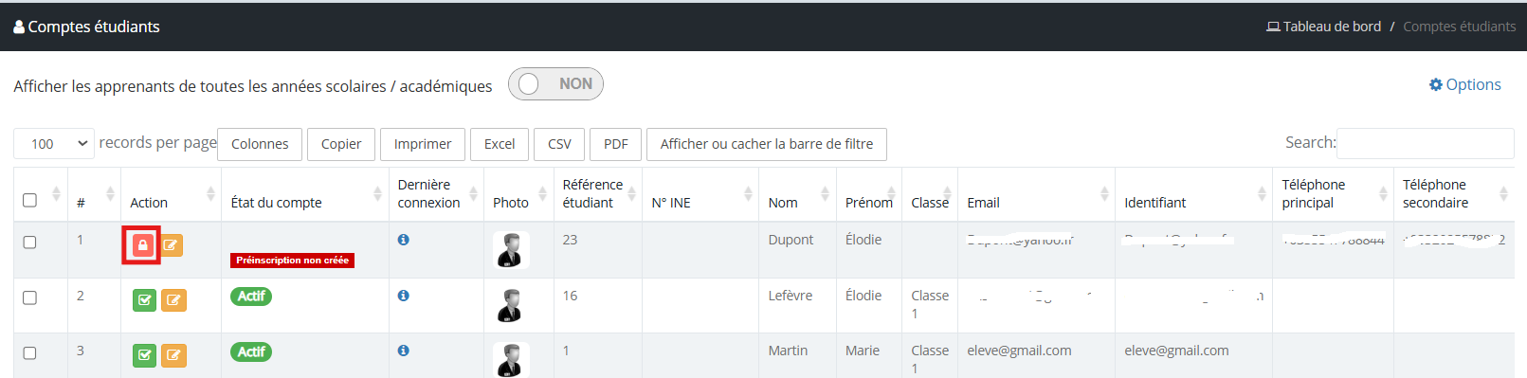Viewport: 1527px width, 378px height.
Task: Click the orange edit icon in Martin's row
Action: tap(173, 355)
